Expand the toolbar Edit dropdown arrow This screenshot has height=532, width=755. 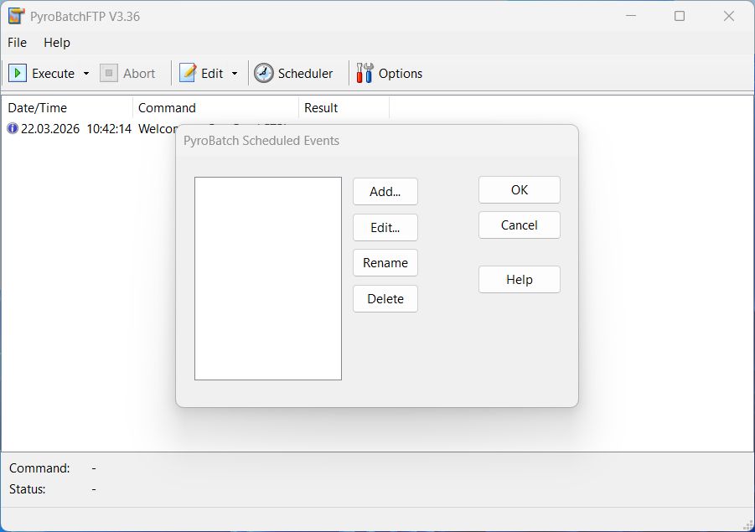[235, 74]
